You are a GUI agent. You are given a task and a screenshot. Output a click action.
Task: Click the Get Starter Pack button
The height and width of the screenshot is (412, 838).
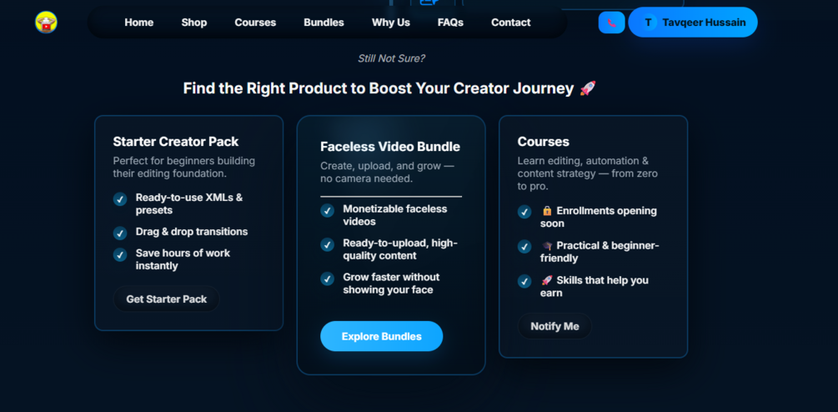coord(166,299)
